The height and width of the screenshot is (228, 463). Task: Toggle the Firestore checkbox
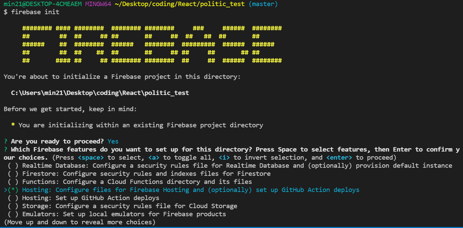(13, 174)
